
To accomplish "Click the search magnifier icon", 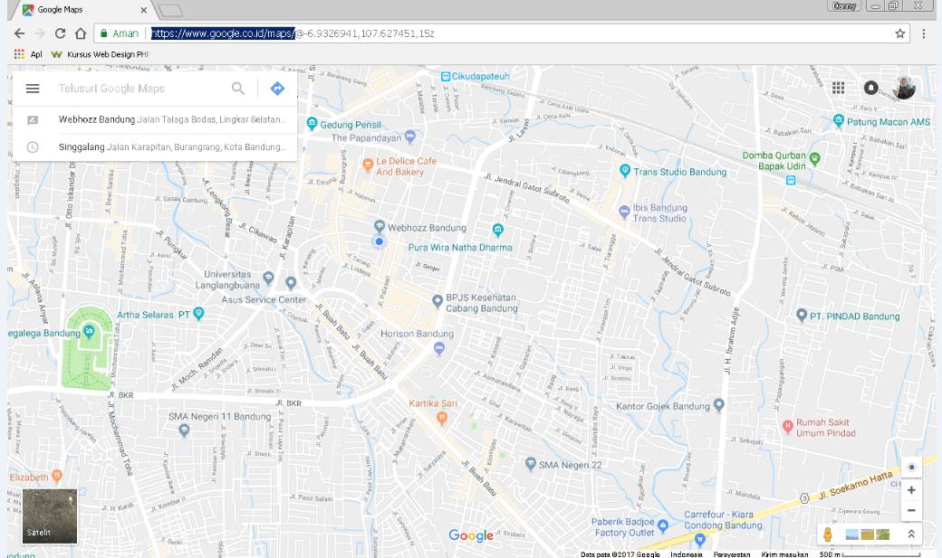I will point(238,89).
